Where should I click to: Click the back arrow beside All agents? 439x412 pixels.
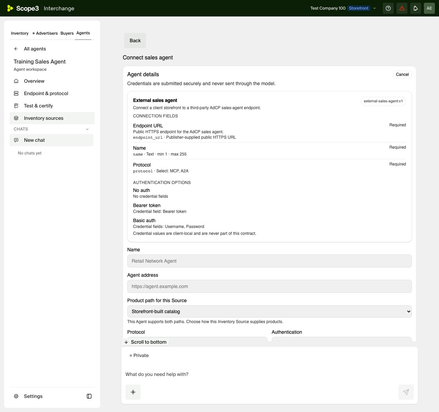tap(16, 49)
